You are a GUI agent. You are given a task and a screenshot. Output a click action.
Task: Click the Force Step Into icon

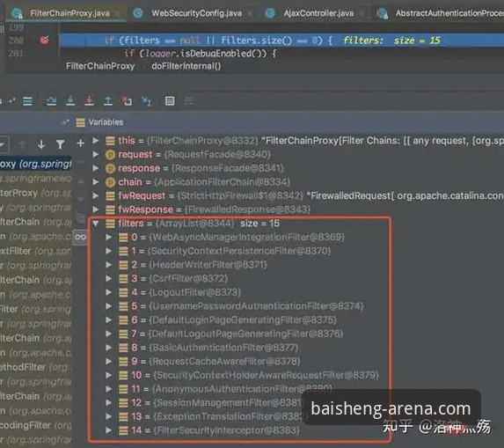pyautogui.click(x=89, y=101)
